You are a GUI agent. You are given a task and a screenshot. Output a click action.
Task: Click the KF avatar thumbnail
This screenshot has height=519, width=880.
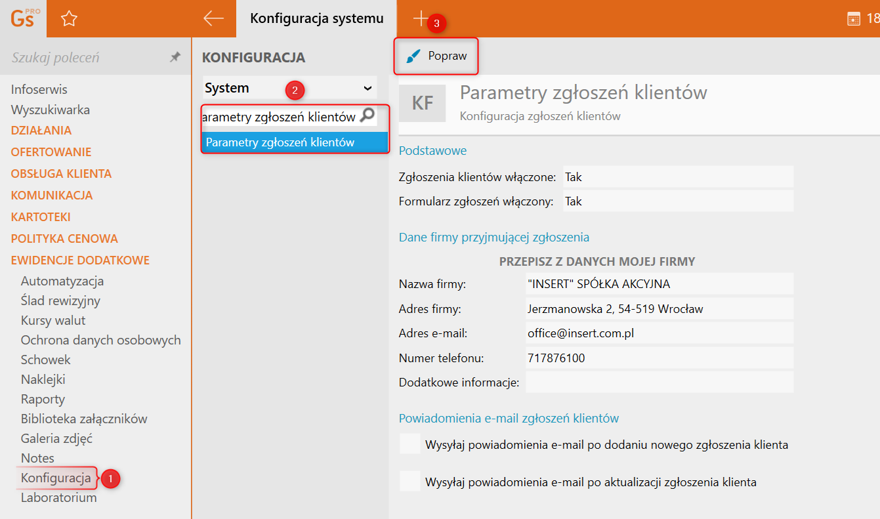tap(422, 103)
